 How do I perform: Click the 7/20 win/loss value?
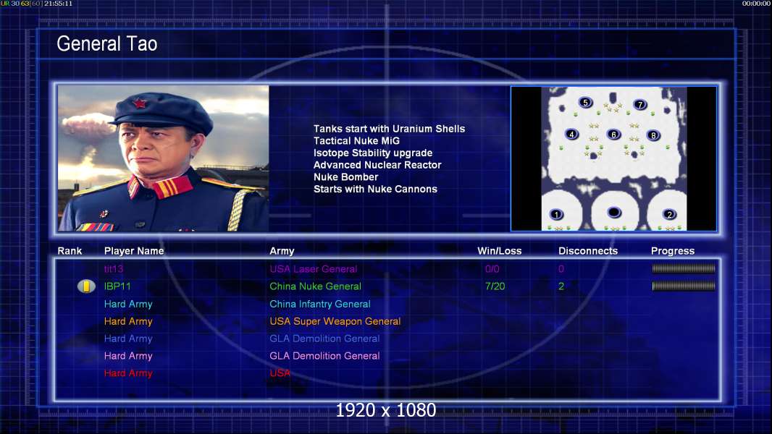[x=495, y=286]
